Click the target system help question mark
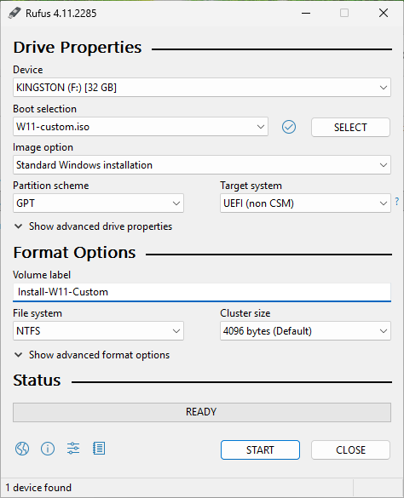The width and height of the screenshot is (404, 498). pos(396,202)
